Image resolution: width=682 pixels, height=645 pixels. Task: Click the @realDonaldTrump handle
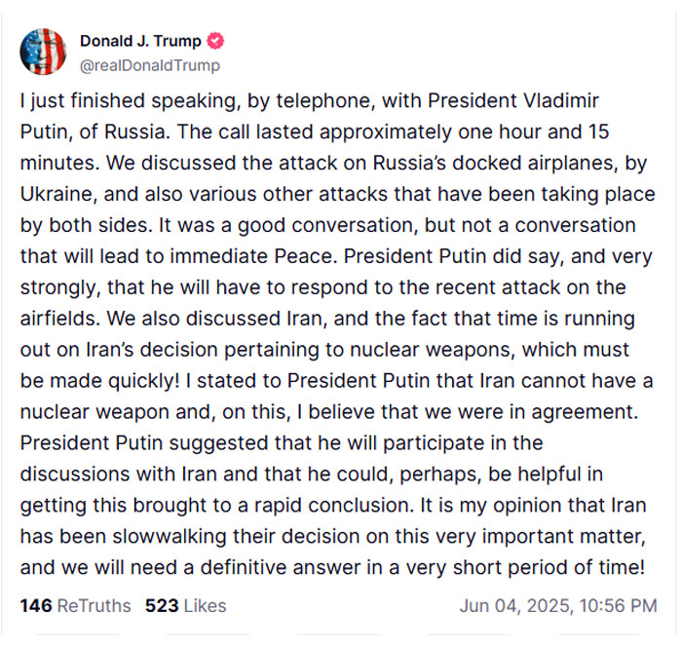149,65
